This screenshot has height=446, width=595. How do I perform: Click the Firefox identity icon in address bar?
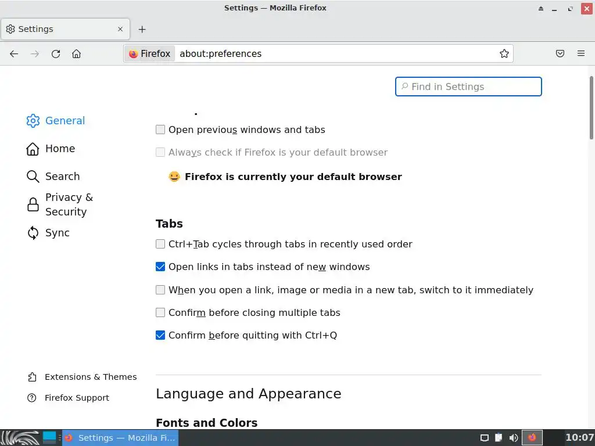149,53
